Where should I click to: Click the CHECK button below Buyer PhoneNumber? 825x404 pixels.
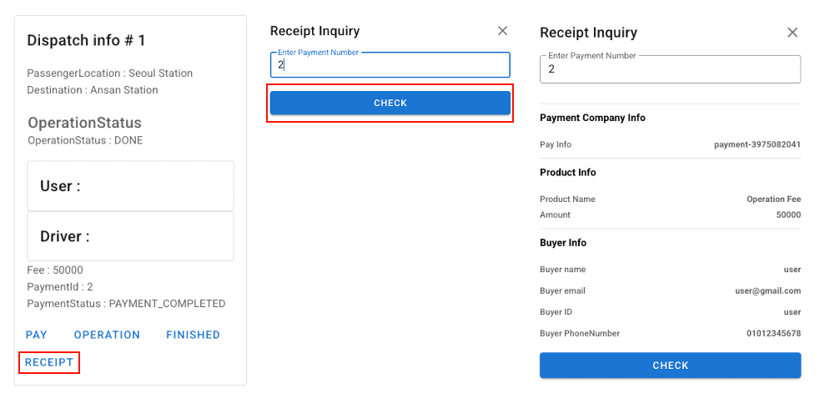point(671,366)
